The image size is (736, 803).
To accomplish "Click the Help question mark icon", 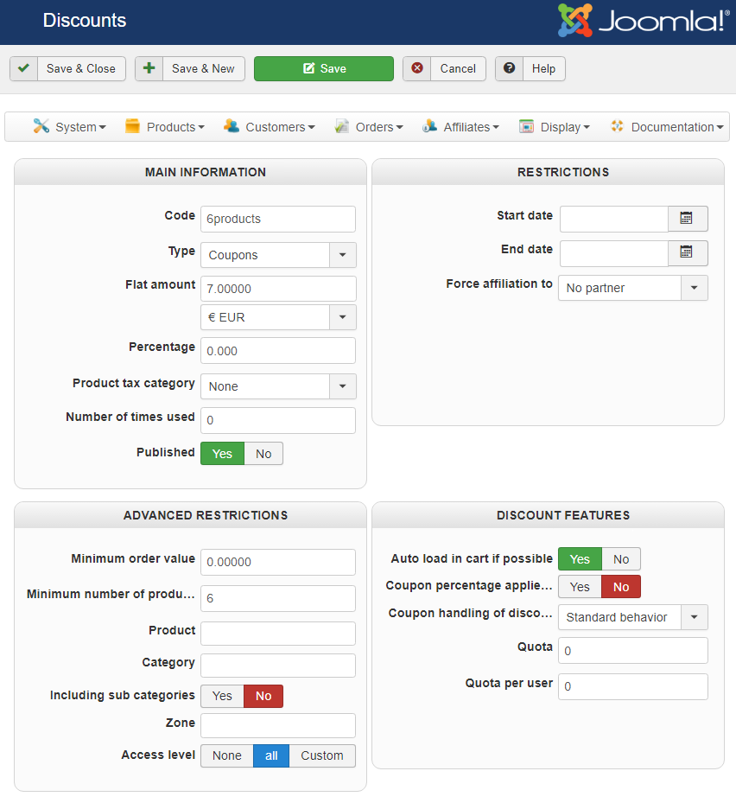I will point(510,68).
